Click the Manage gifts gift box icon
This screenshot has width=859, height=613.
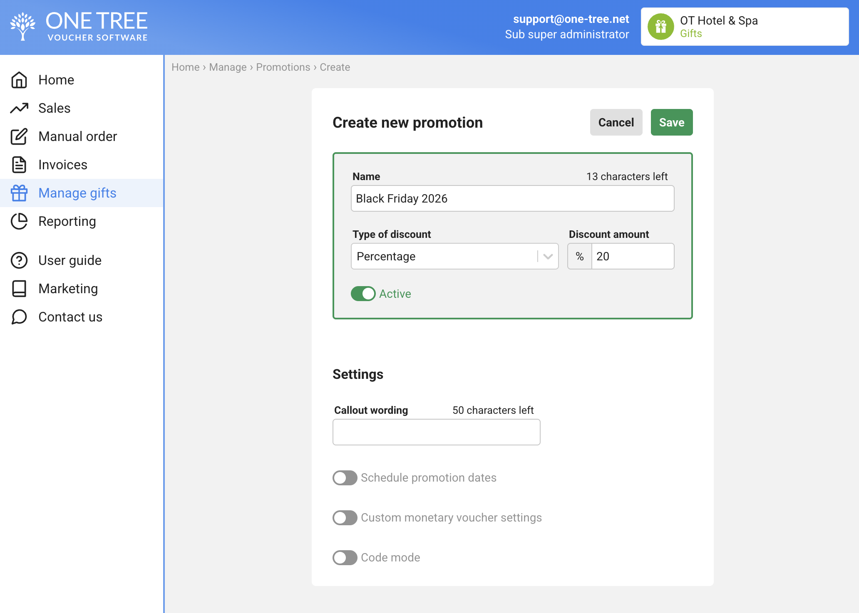(19, 193)
